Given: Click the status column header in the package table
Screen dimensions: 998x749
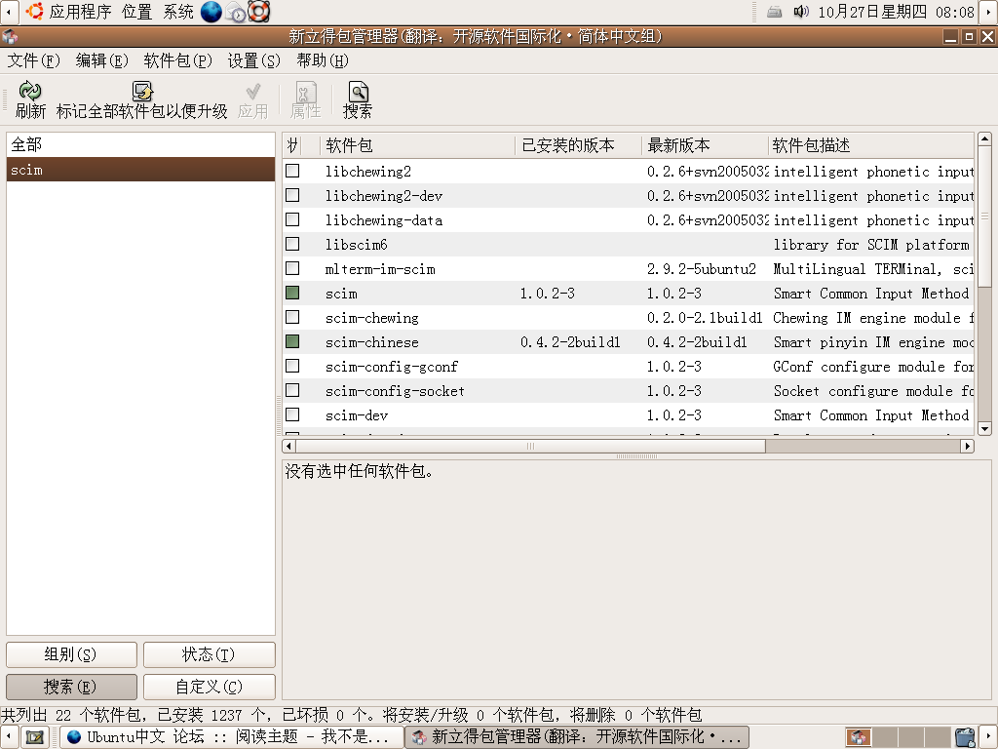Looking at the screenshot, I should click(292, 145).
